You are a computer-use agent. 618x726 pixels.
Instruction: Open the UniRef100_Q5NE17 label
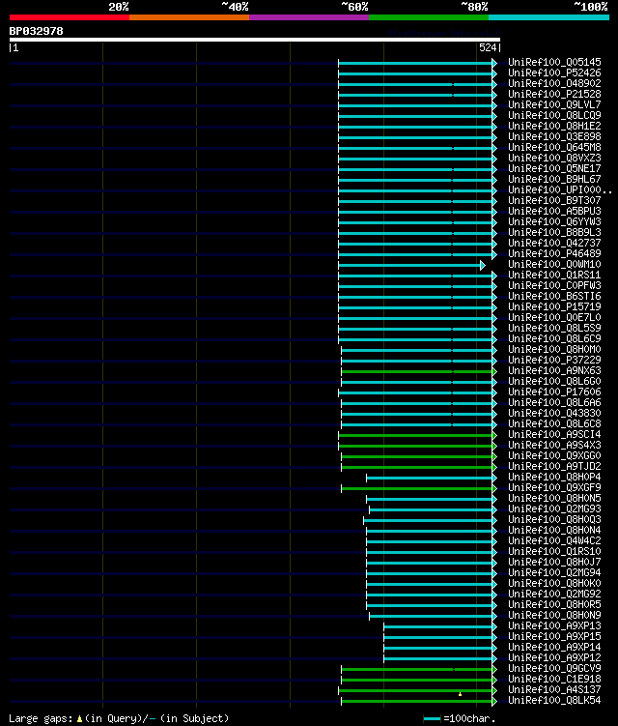(x=554, y=168)
